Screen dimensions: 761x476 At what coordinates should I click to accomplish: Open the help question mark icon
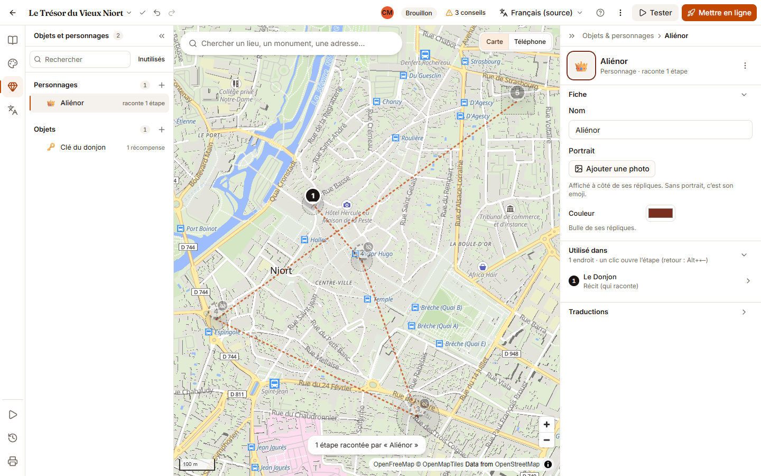[x=600, y=13]
